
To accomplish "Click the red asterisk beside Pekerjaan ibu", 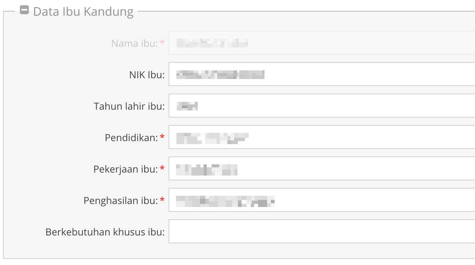I will pyautogui.click(x=162, y=168).
